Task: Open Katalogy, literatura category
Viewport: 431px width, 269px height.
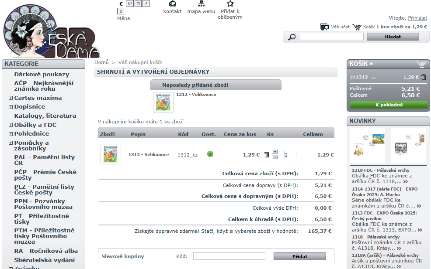Action: pos(45,116)
